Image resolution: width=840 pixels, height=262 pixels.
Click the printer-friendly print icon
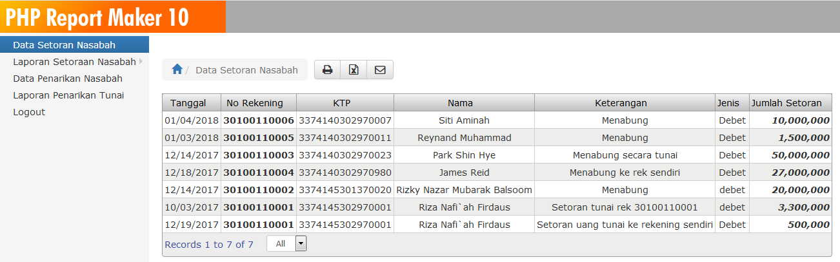[x=327, y=70]
